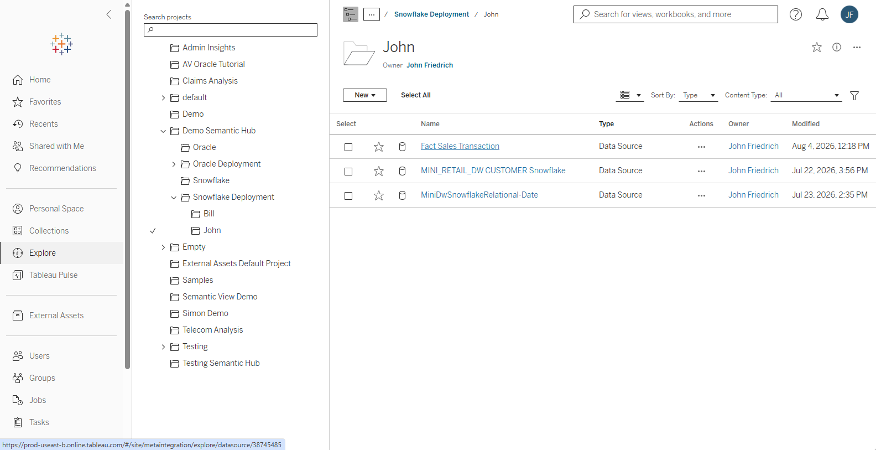Viewport: 876px width, 450px height.
Task: Sort by the Modified column header
Action: pyautogui.click(x=806, y=124)
